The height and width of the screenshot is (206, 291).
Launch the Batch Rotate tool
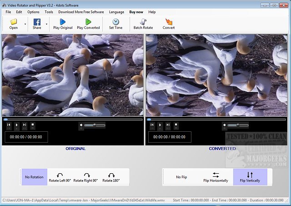click(x=143, y=22)
